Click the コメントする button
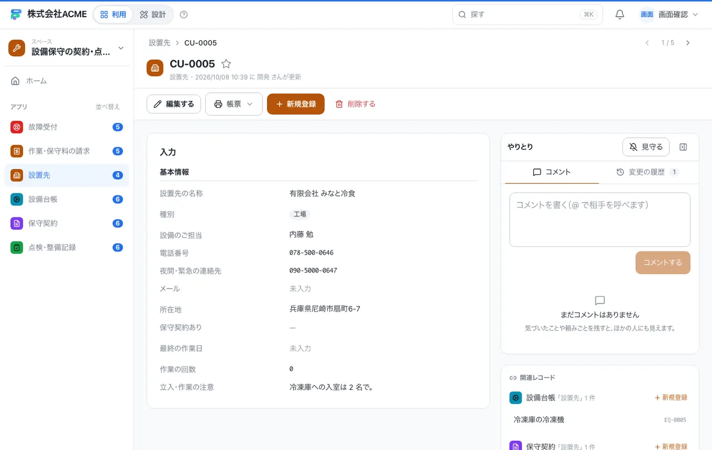712x450 pixels. tap(662, 263)
